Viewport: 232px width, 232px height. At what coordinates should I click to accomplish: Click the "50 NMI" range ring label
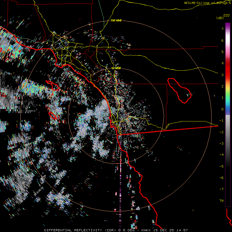point(116,68)
